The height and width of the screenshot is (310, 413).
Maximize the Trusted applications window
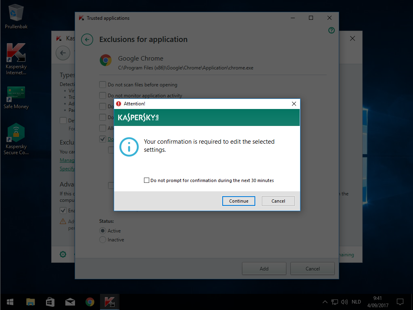coord(311,18)
